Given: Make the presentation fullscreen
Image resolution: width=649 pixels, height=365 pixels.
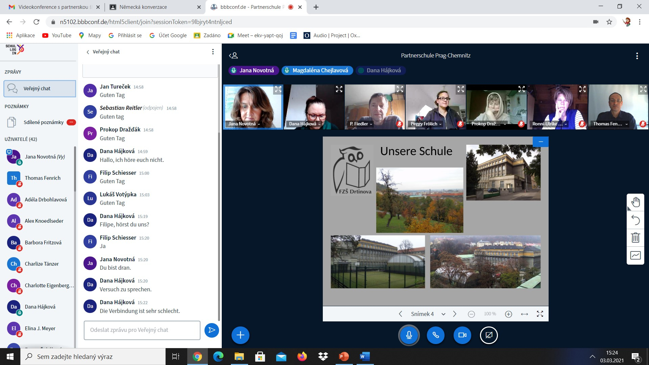Looking at the screenshot, I should tap(540, 314).
